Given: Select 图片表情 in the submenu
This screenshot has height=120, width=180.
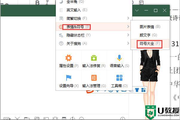Looking at the screenshot, I should pyautogui.click(x=150, y=27).
